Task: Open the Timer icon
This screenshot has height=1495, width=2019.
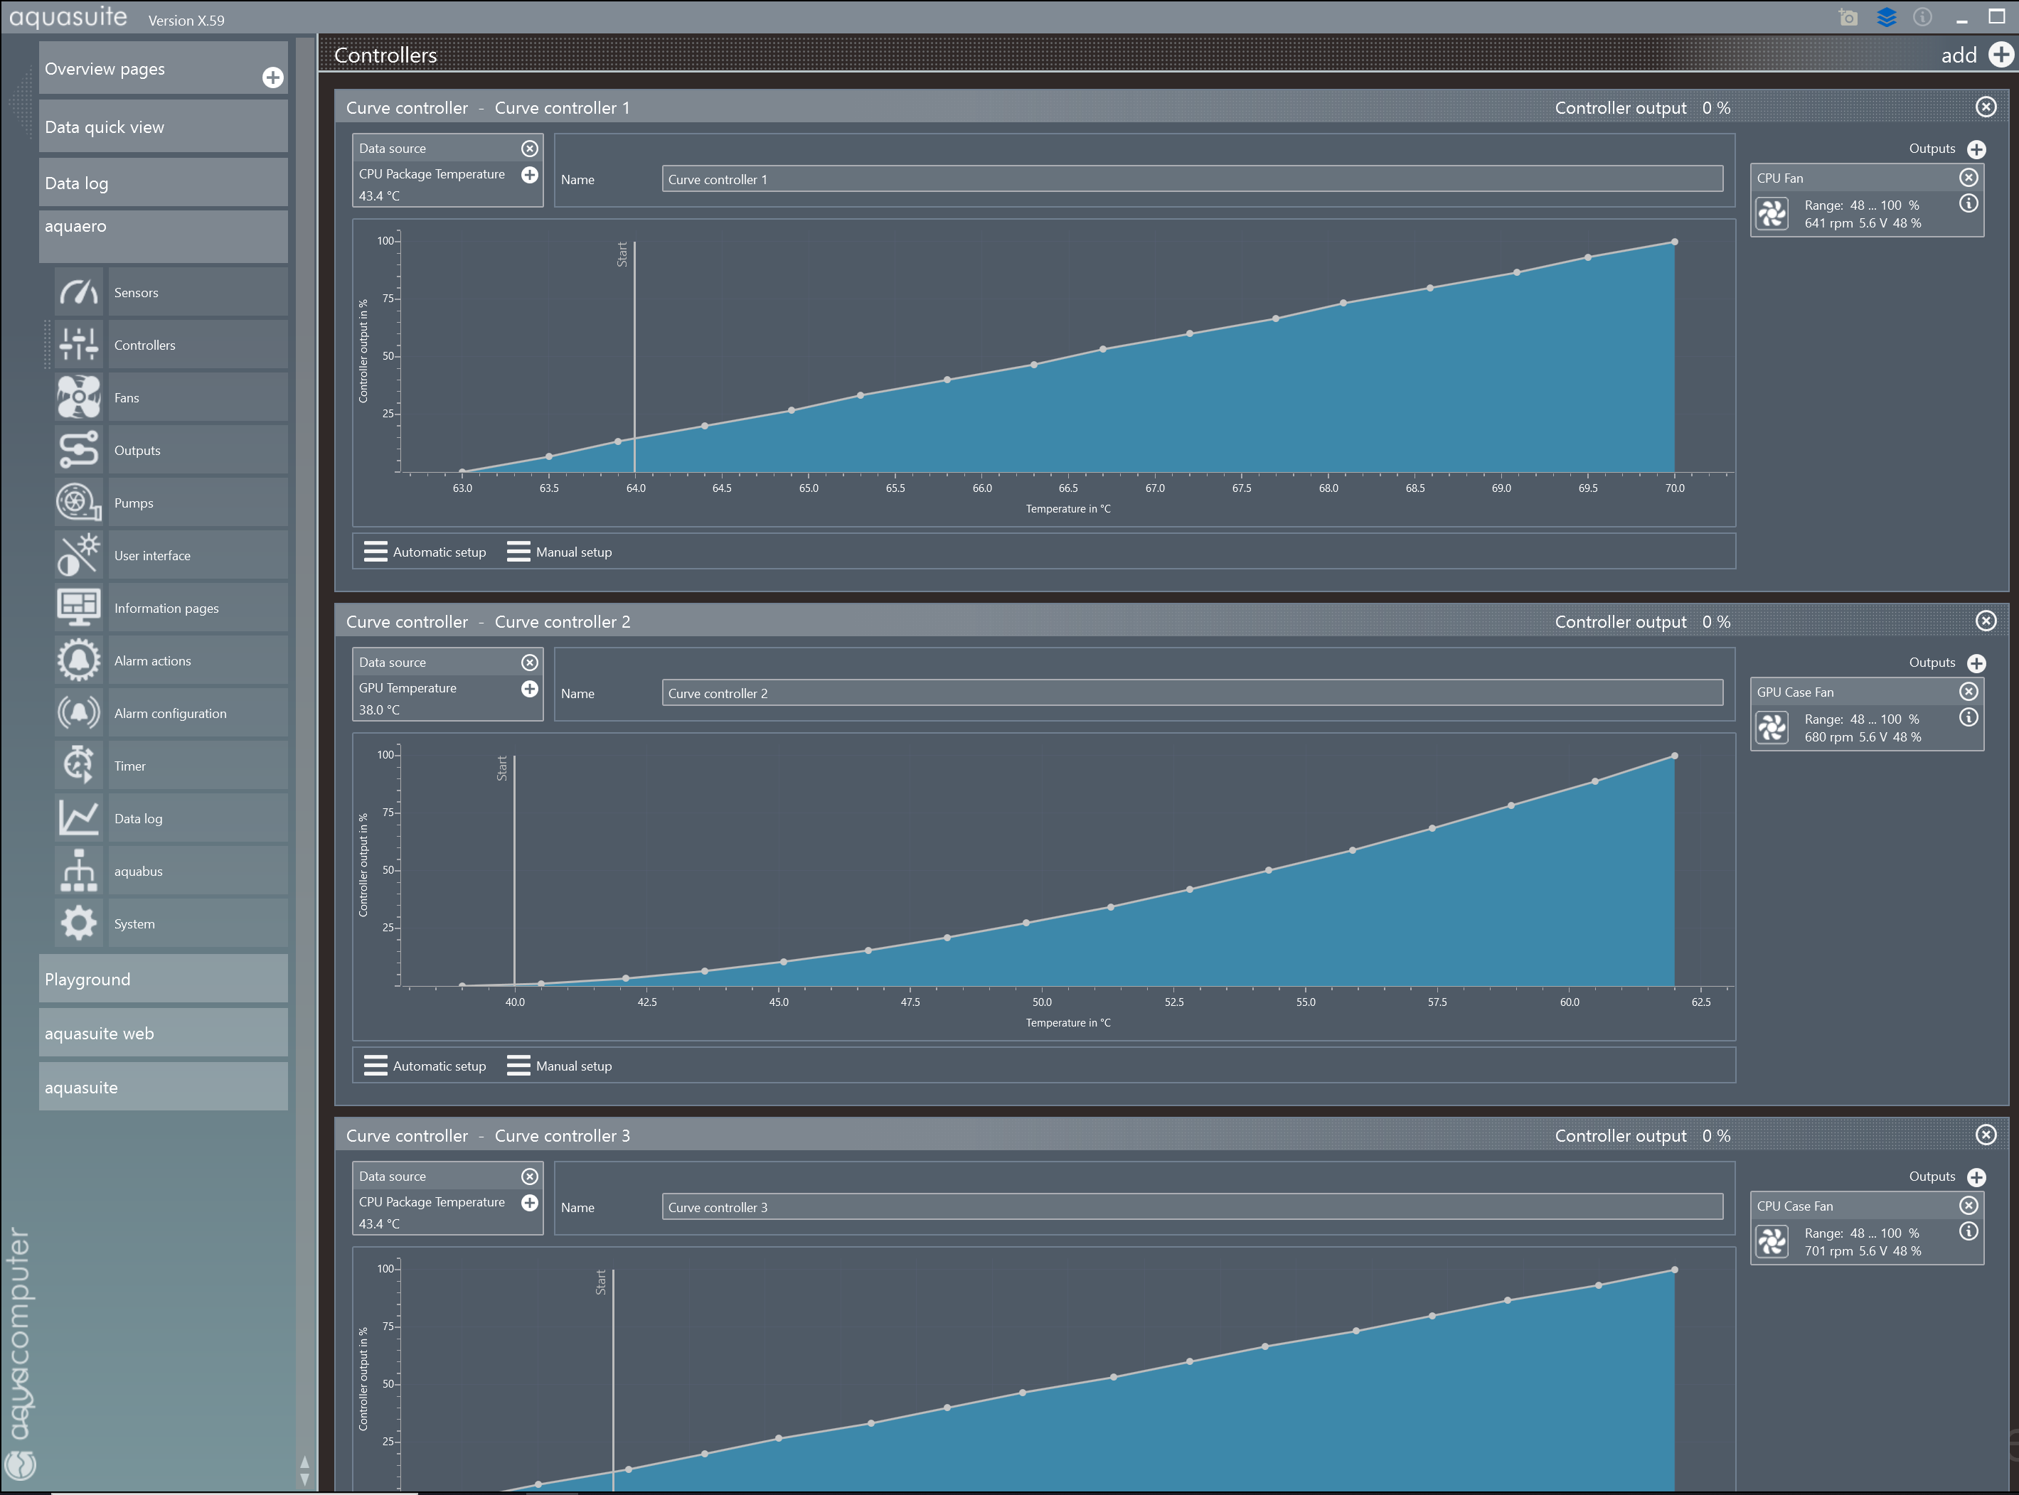Action: point(79,766)
